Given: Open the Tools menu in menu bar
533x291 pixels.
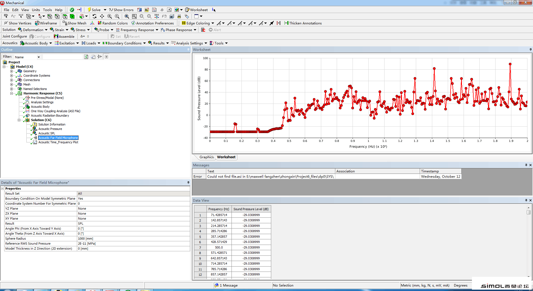Looking at the screenshot, I should pyautogui.click(x=47, y=10).
